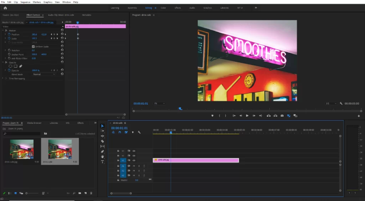Screen dimensions: 365x201
Task: Add marker in timeline panel
Action: (133, 132)
